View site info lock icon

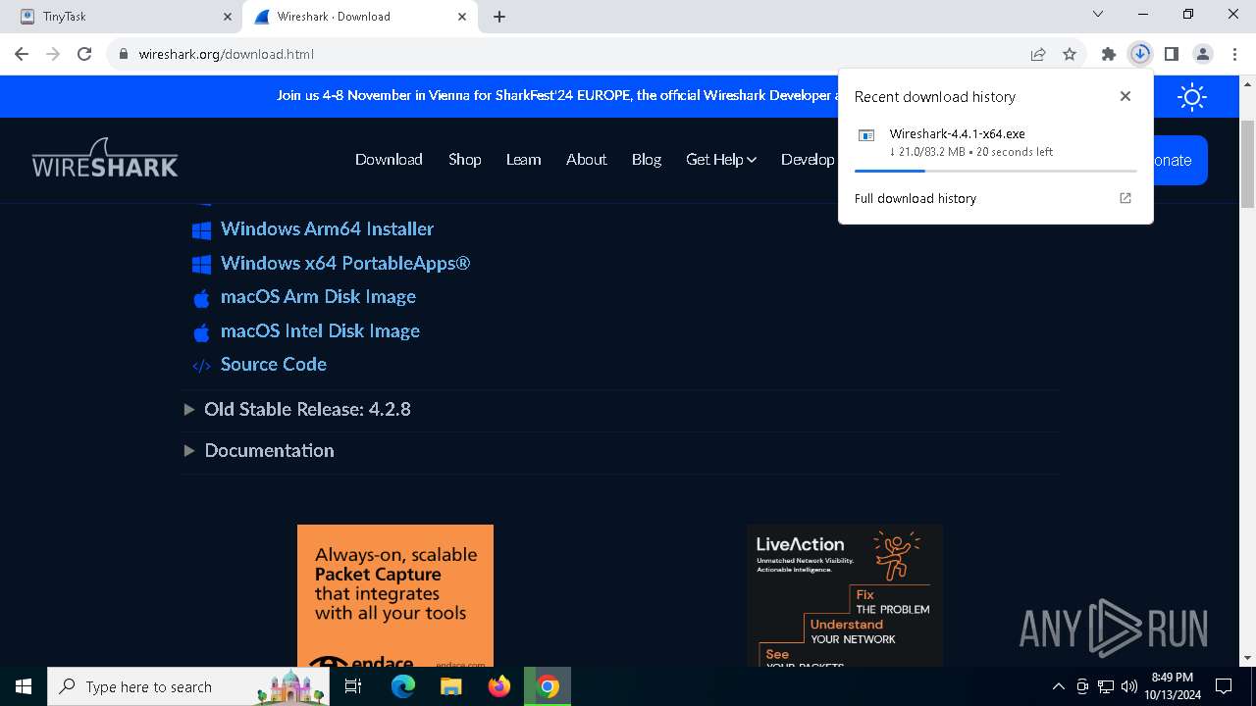click(123, 54)
